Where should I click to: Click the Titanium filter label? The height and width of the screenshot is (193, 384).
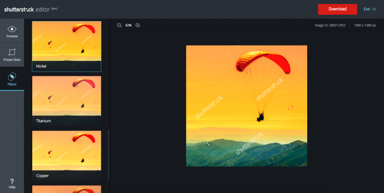(44, 121)
